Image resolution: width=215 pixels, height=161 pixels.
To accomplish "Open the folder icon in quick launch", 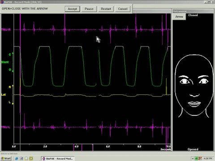I will pos(26,158).
